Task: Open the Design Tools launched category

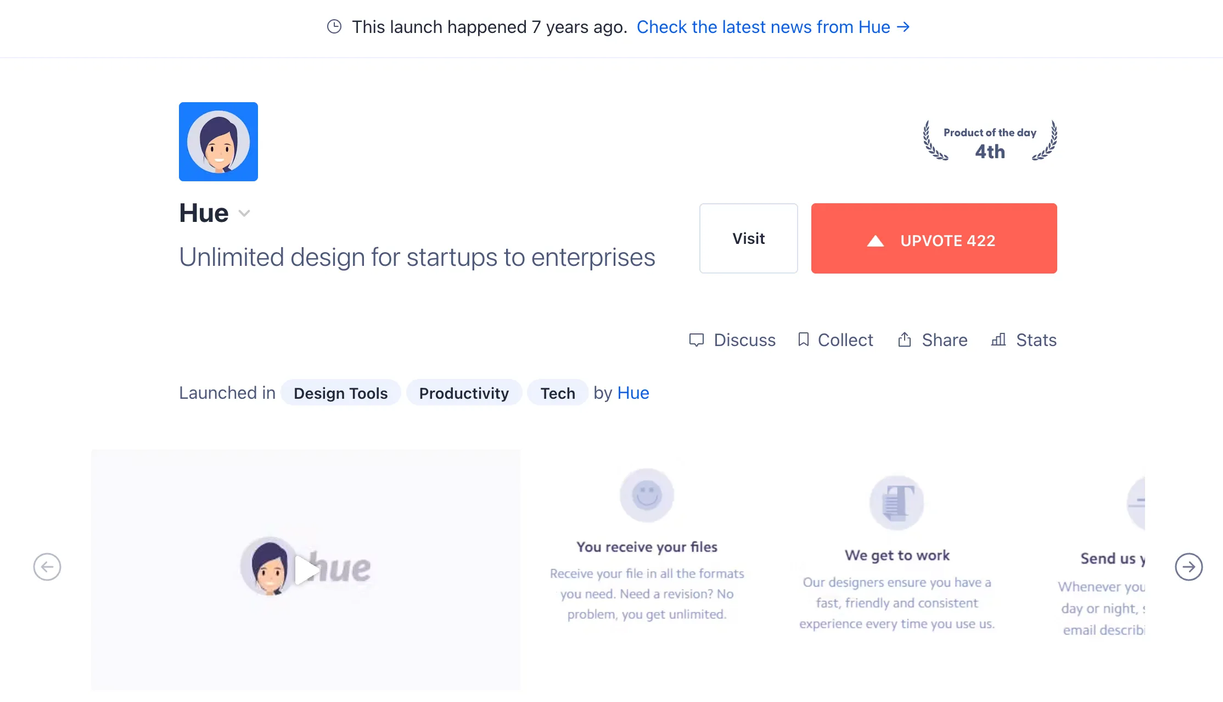Action: [x=340, y=393]
